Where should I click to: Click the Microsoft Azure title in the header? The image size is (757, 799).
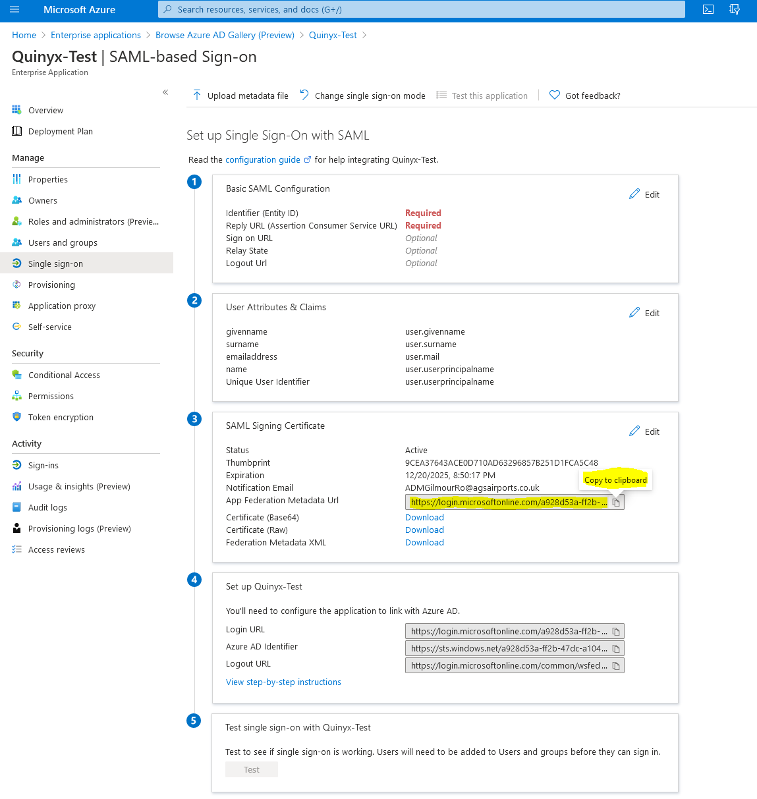click(x=79, y=9)
